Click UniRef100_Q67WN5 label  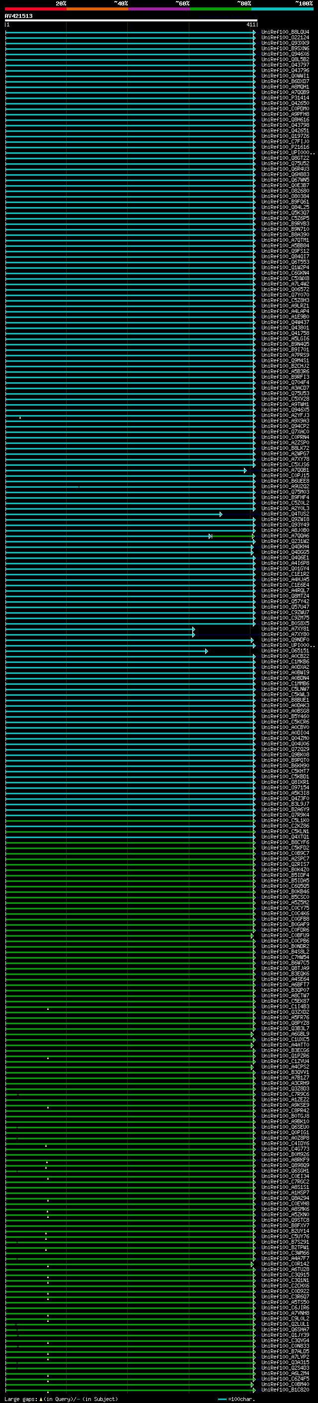click(x=285, y=180)
